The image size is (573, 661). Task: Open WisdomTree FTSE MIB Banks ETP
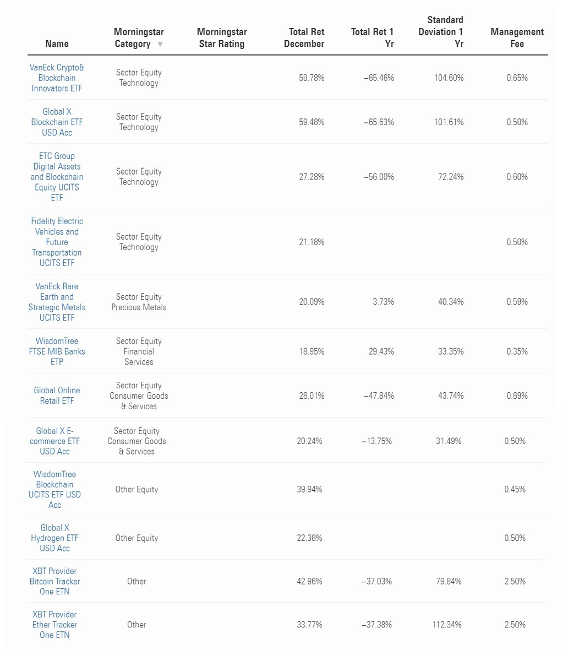click(x=57, y=351)
